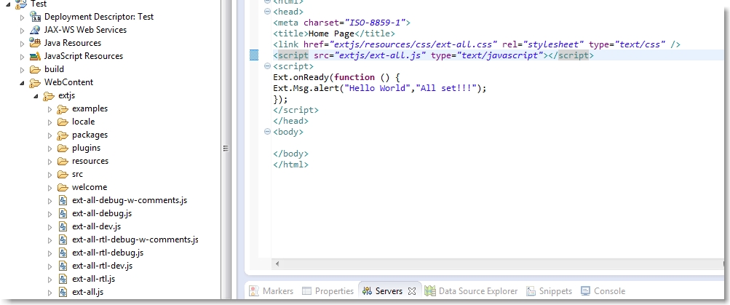The image size is (730, 305).
Task: Expand the src folder arrow
Action: [x=50, y=175]
